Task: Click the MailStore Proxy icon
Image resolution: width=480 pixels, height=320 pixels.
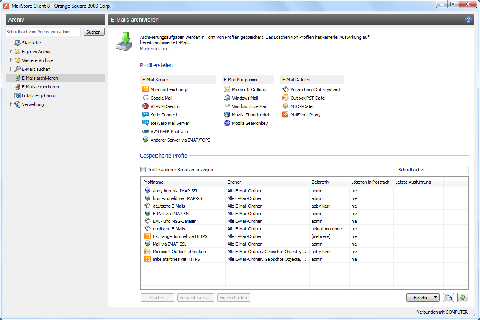Action: click(286, 115)
